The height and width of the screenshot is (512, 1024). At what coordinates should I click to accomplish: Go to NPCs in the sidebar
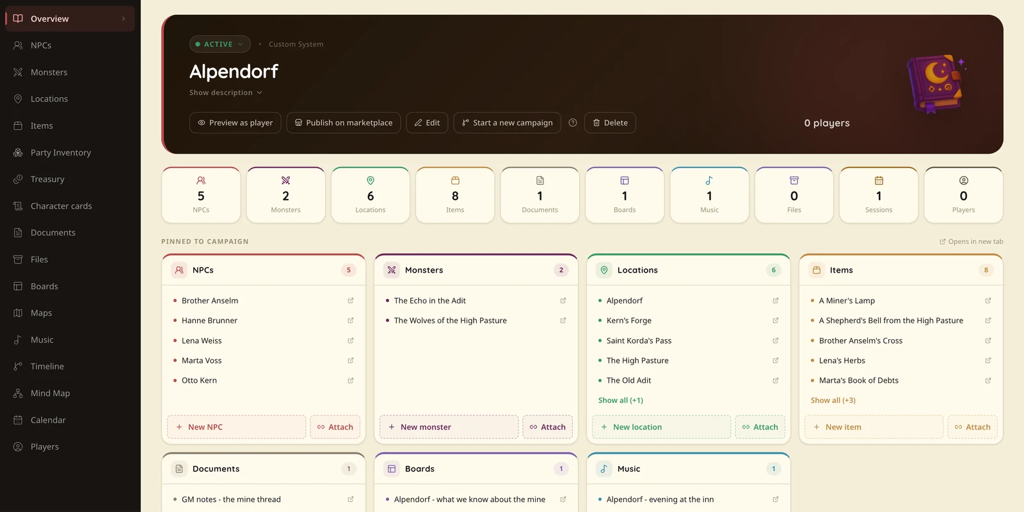coord(70,45)
